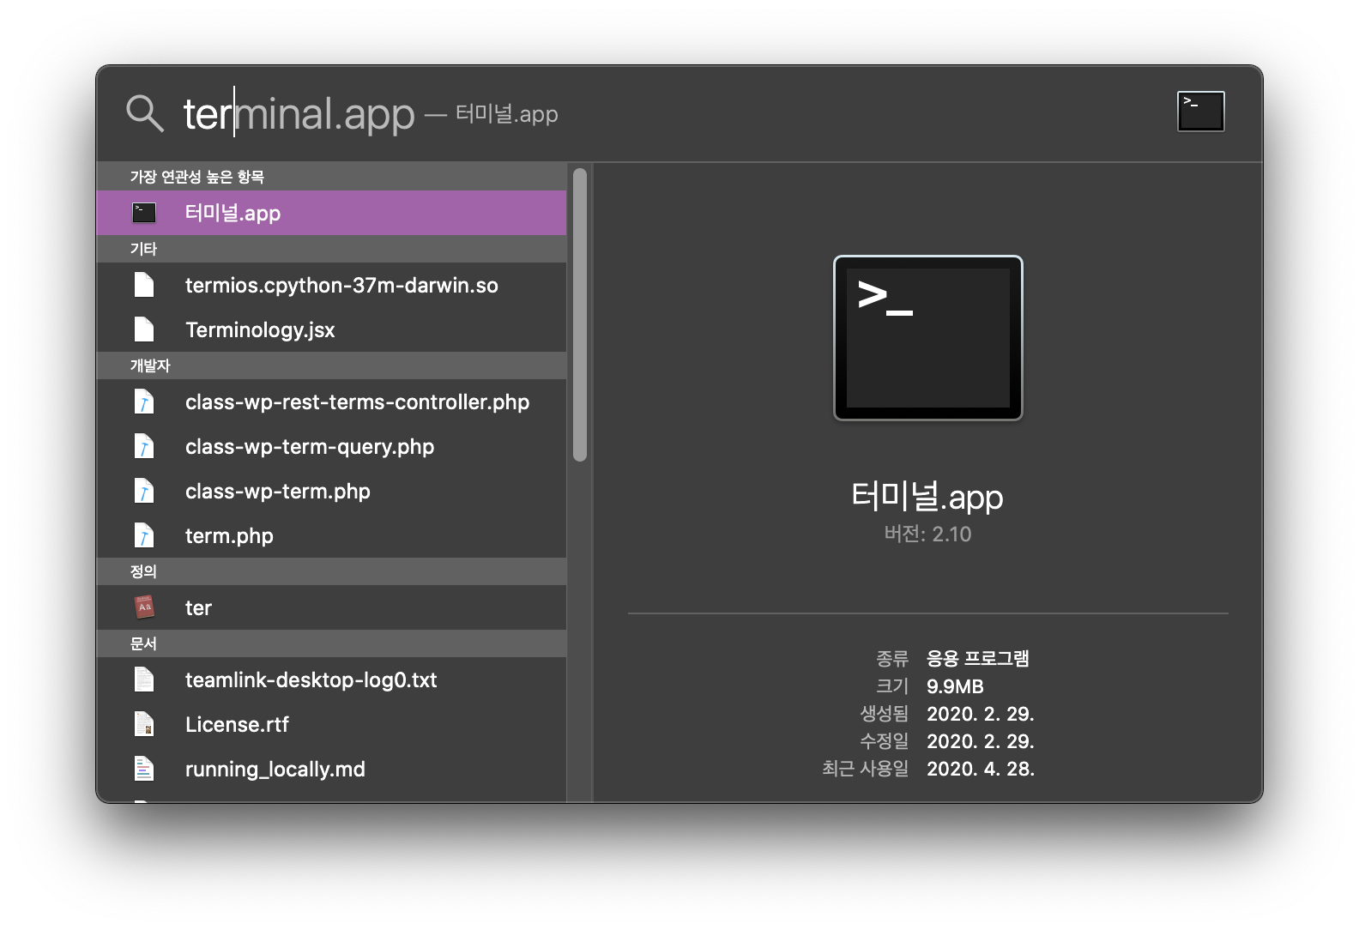
Task: Click the magnifying glass search icon
Action: pyautogui.click(x=144, y=113)
